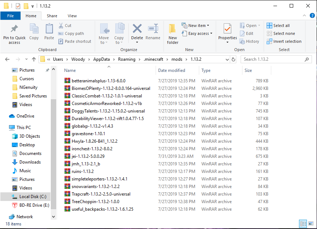The width and height of the screenshot is (317, 229).
Task: Navigate to .minecraft in the address bar
Action: tap(153, 59)
